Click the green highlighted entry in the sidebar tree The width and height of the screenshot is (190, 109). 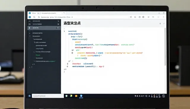[x=38, y=55]
